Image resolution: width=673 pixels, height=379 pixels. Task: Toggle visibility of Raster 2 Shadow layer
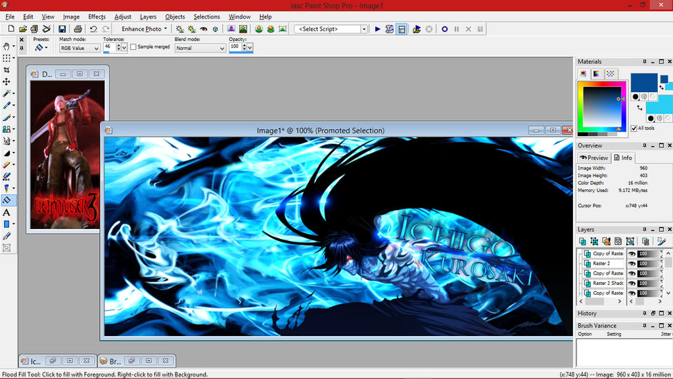tap(632, 283)
